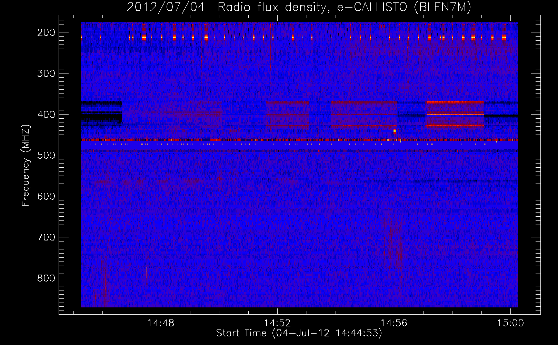Select the 800 frequency tick label
This screenshot has width=558, height=345.
(46, 278)
